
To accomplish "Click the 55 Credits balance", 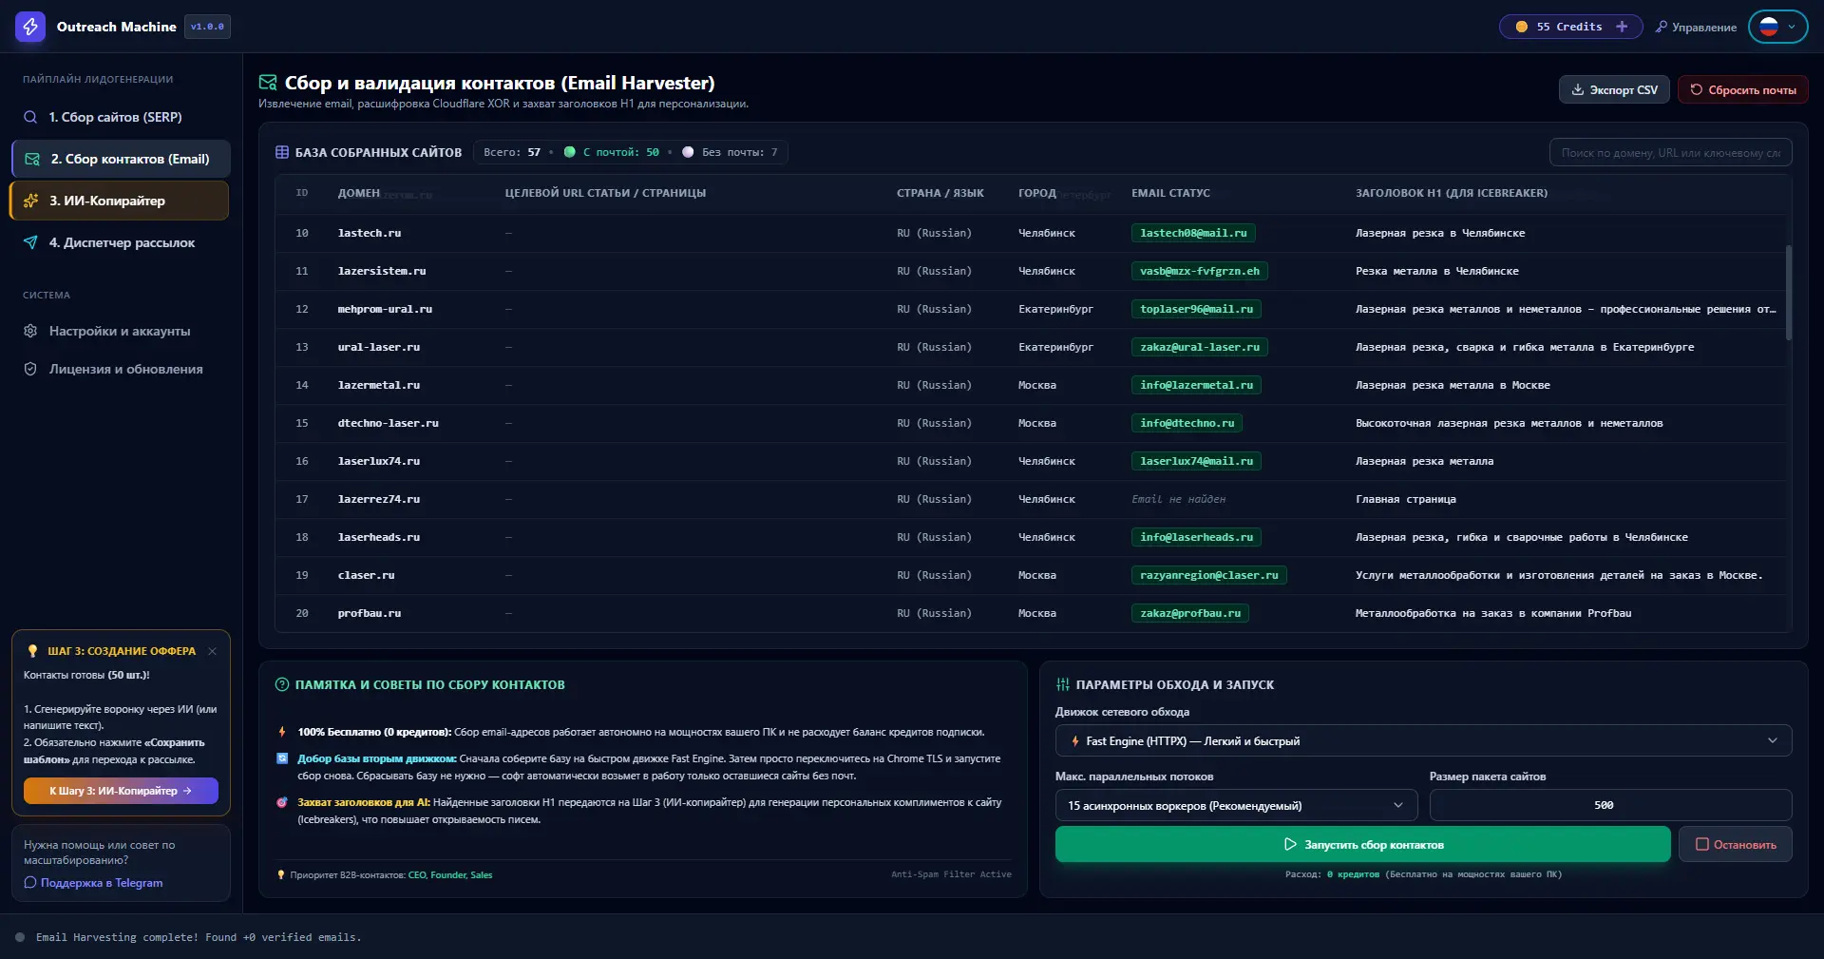I will click(1569, 27).
